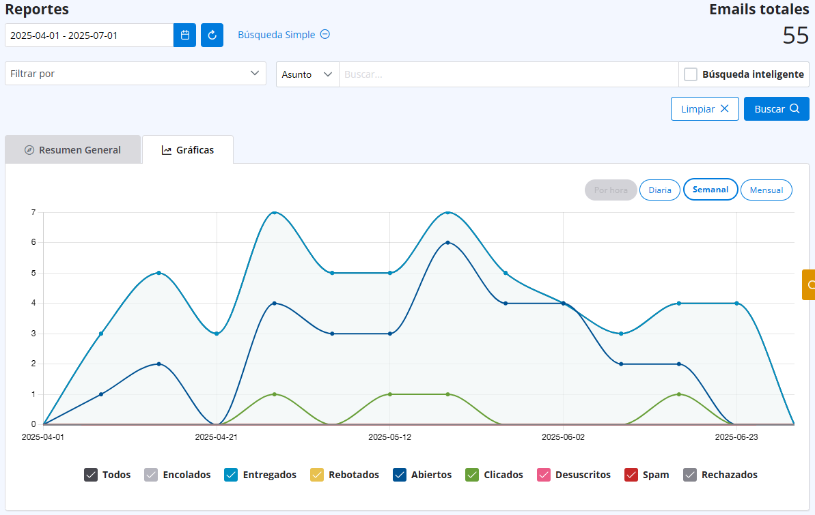Toggle the Todos legend checkbox
Image resolution: width=815 pixels, height=515 pixels.
91,475
